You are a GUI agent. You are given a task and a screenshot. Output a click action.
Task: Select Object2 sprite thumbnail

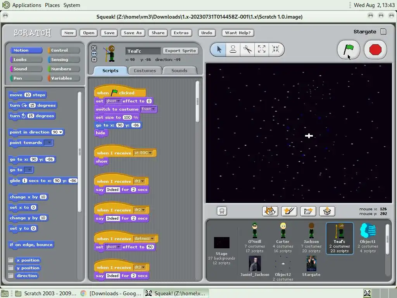[x=283, y=268]
